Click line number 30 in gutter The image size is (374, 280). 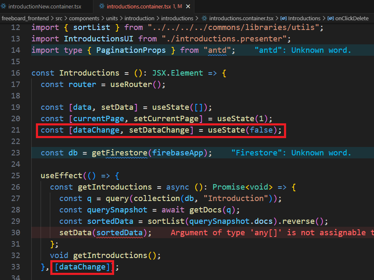coord(16,233)
